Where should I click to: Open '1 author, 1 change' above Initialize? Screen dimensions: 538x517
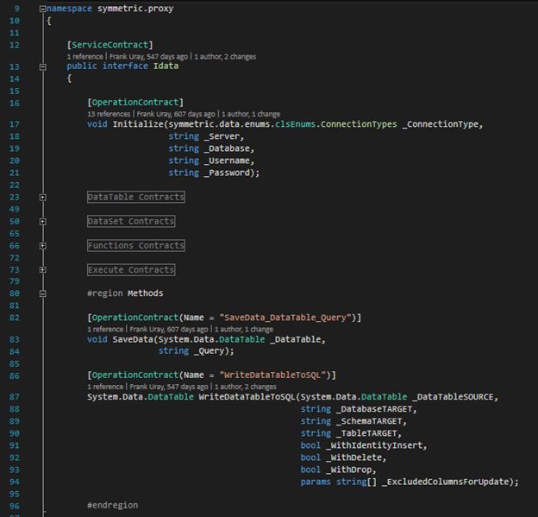coord(251,114)
